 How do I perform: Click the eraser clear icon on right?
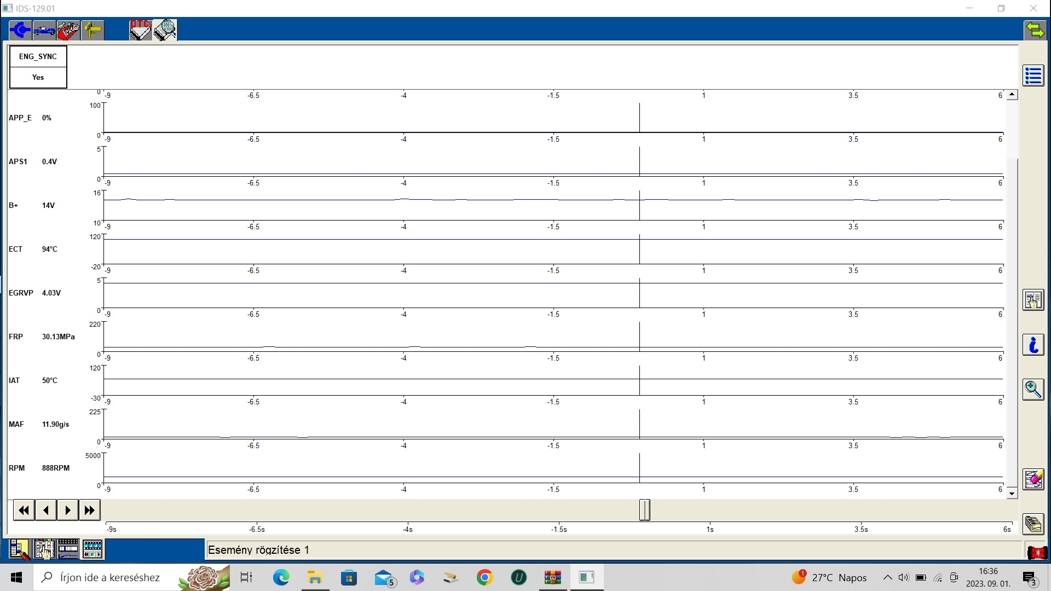point(1033,479)
